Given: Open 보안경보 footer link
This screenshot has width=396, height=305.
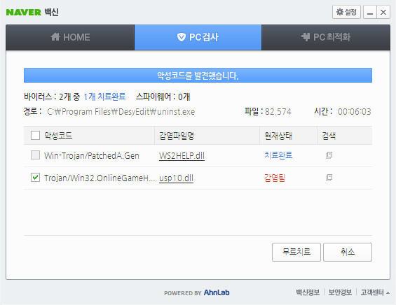Looking at the screenshot, I should tap(340, 292).
